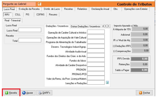
Task: Click the (-) Deduções IRPJ value
Action: tap(140, 45)
